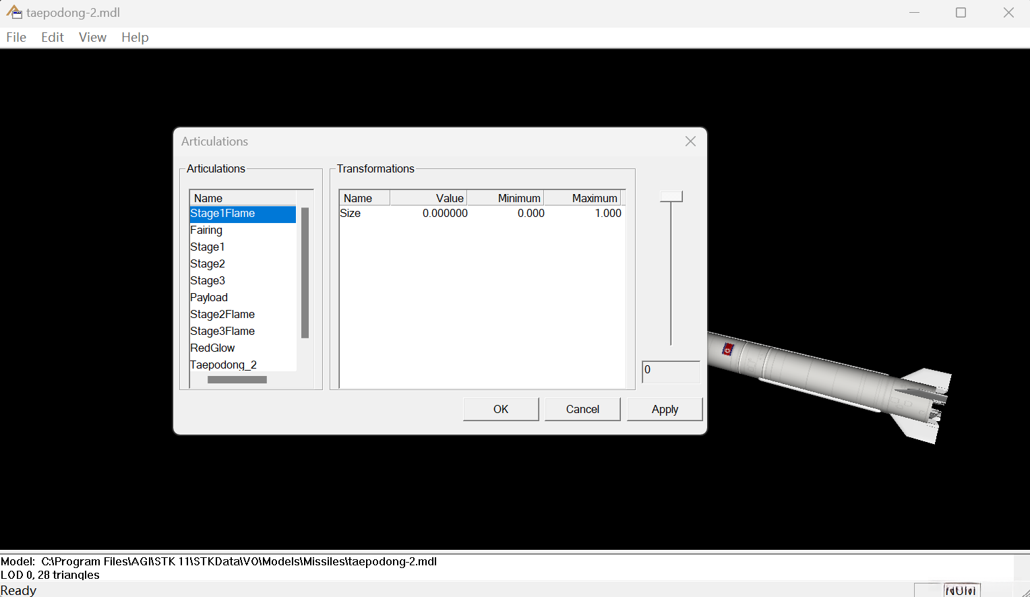Click the transformation value slider thumb
1030x597 pixels.
pyautogui.click(x=671, y=196)
